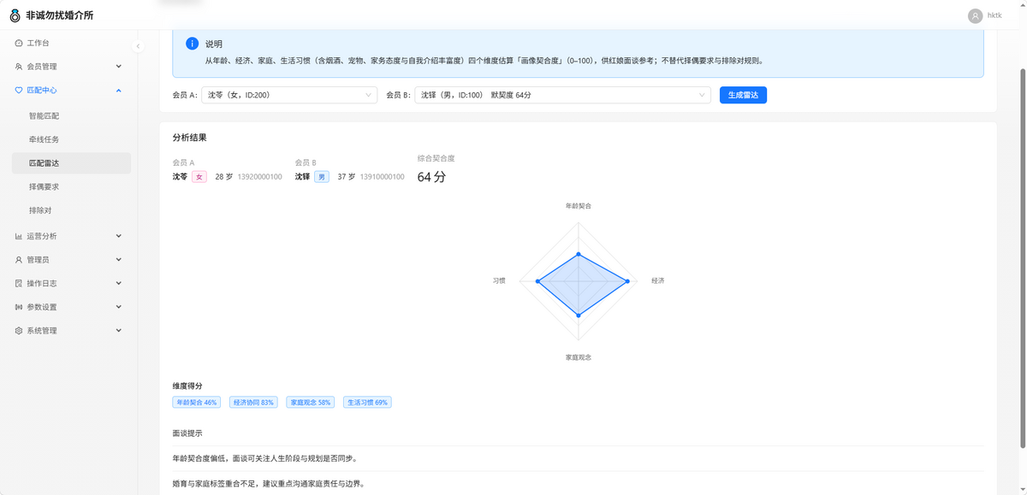Image resolution: width=1027 pixels, height=495 pixels.
Task: Click the 系统管理 gear icon
Action: (x=19, y=331)
